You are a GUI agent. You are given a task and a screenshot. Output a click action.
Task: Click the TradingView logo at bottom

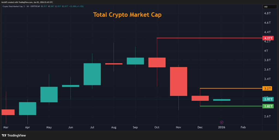click(x=13, y=135)
